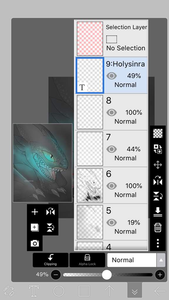
Task: Add a new layer with plus icon
Action: pyautogui.click(x=35, y=212)
